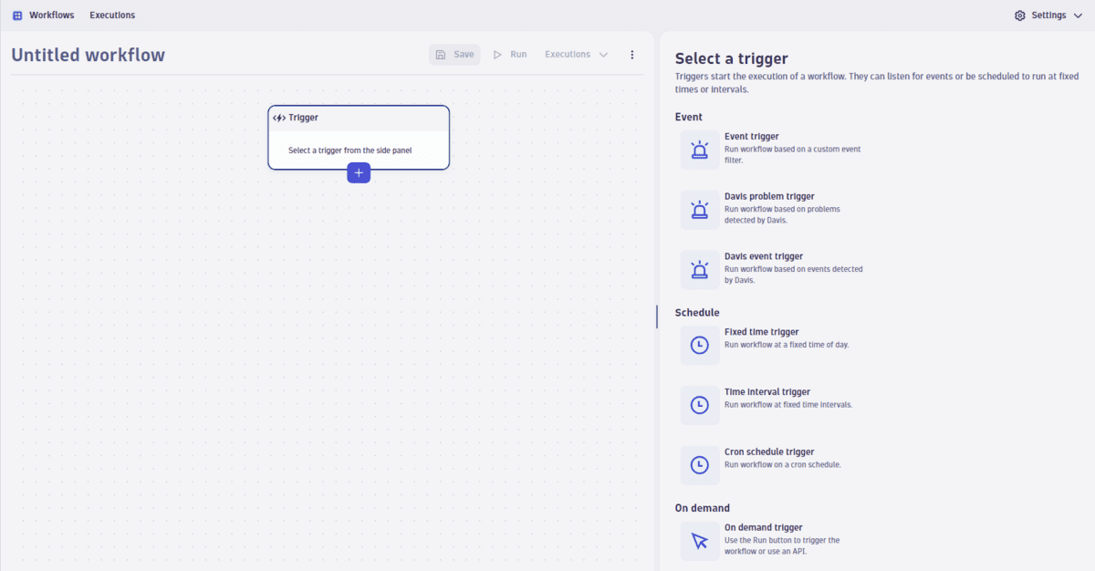
Task: Click the lightning icon on the Trigger node
Action: [277, 117]
